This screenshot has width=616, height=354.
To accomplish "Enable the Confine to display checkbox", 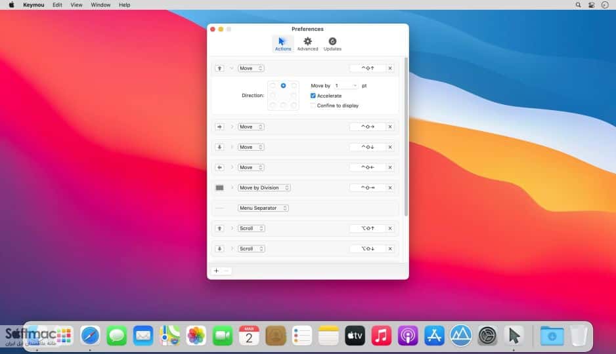I will click(x=313, y=106).
